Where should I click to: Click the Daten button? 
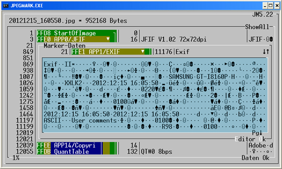click(250, 158)
